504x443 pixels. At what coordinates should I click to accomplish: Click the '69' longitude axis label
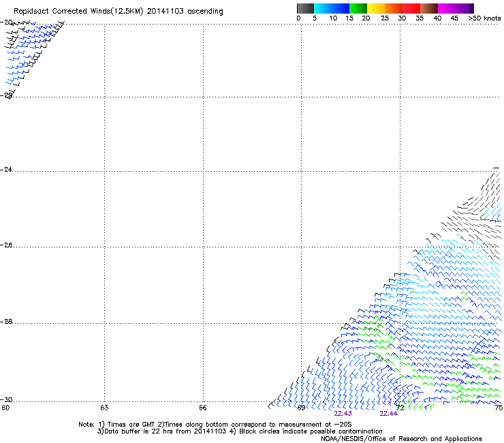[301, 408]
